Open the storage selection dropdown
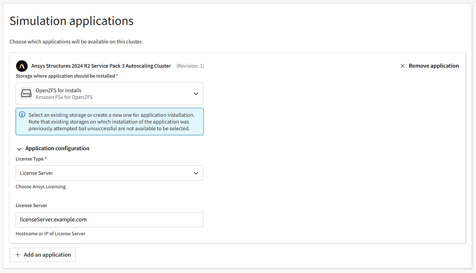476x273 pixels. point(109,93)
